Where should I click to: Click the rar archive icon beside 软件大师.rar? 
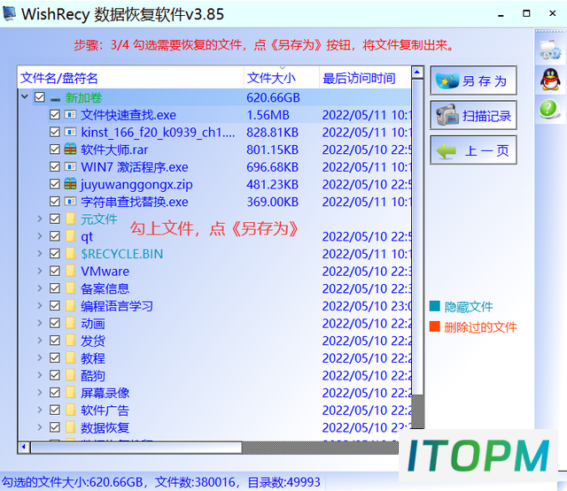tap(70, 149)
